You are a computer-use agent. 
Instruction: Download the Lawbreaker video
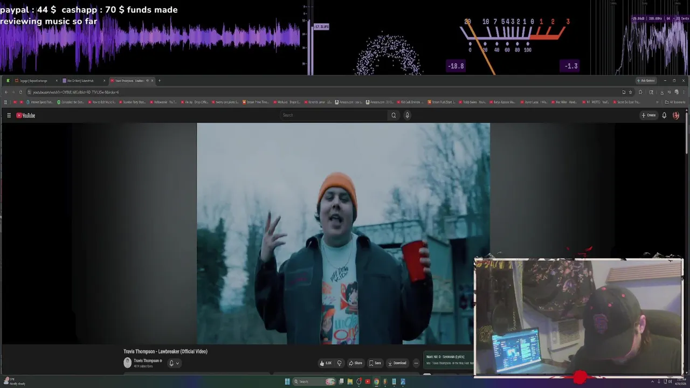point(397,363)
